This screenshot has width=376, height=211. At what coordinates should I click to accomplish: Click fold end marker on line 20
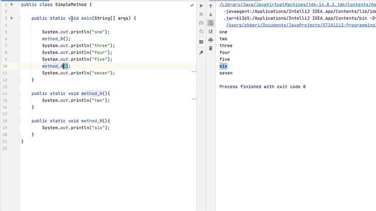click(19, 134)
